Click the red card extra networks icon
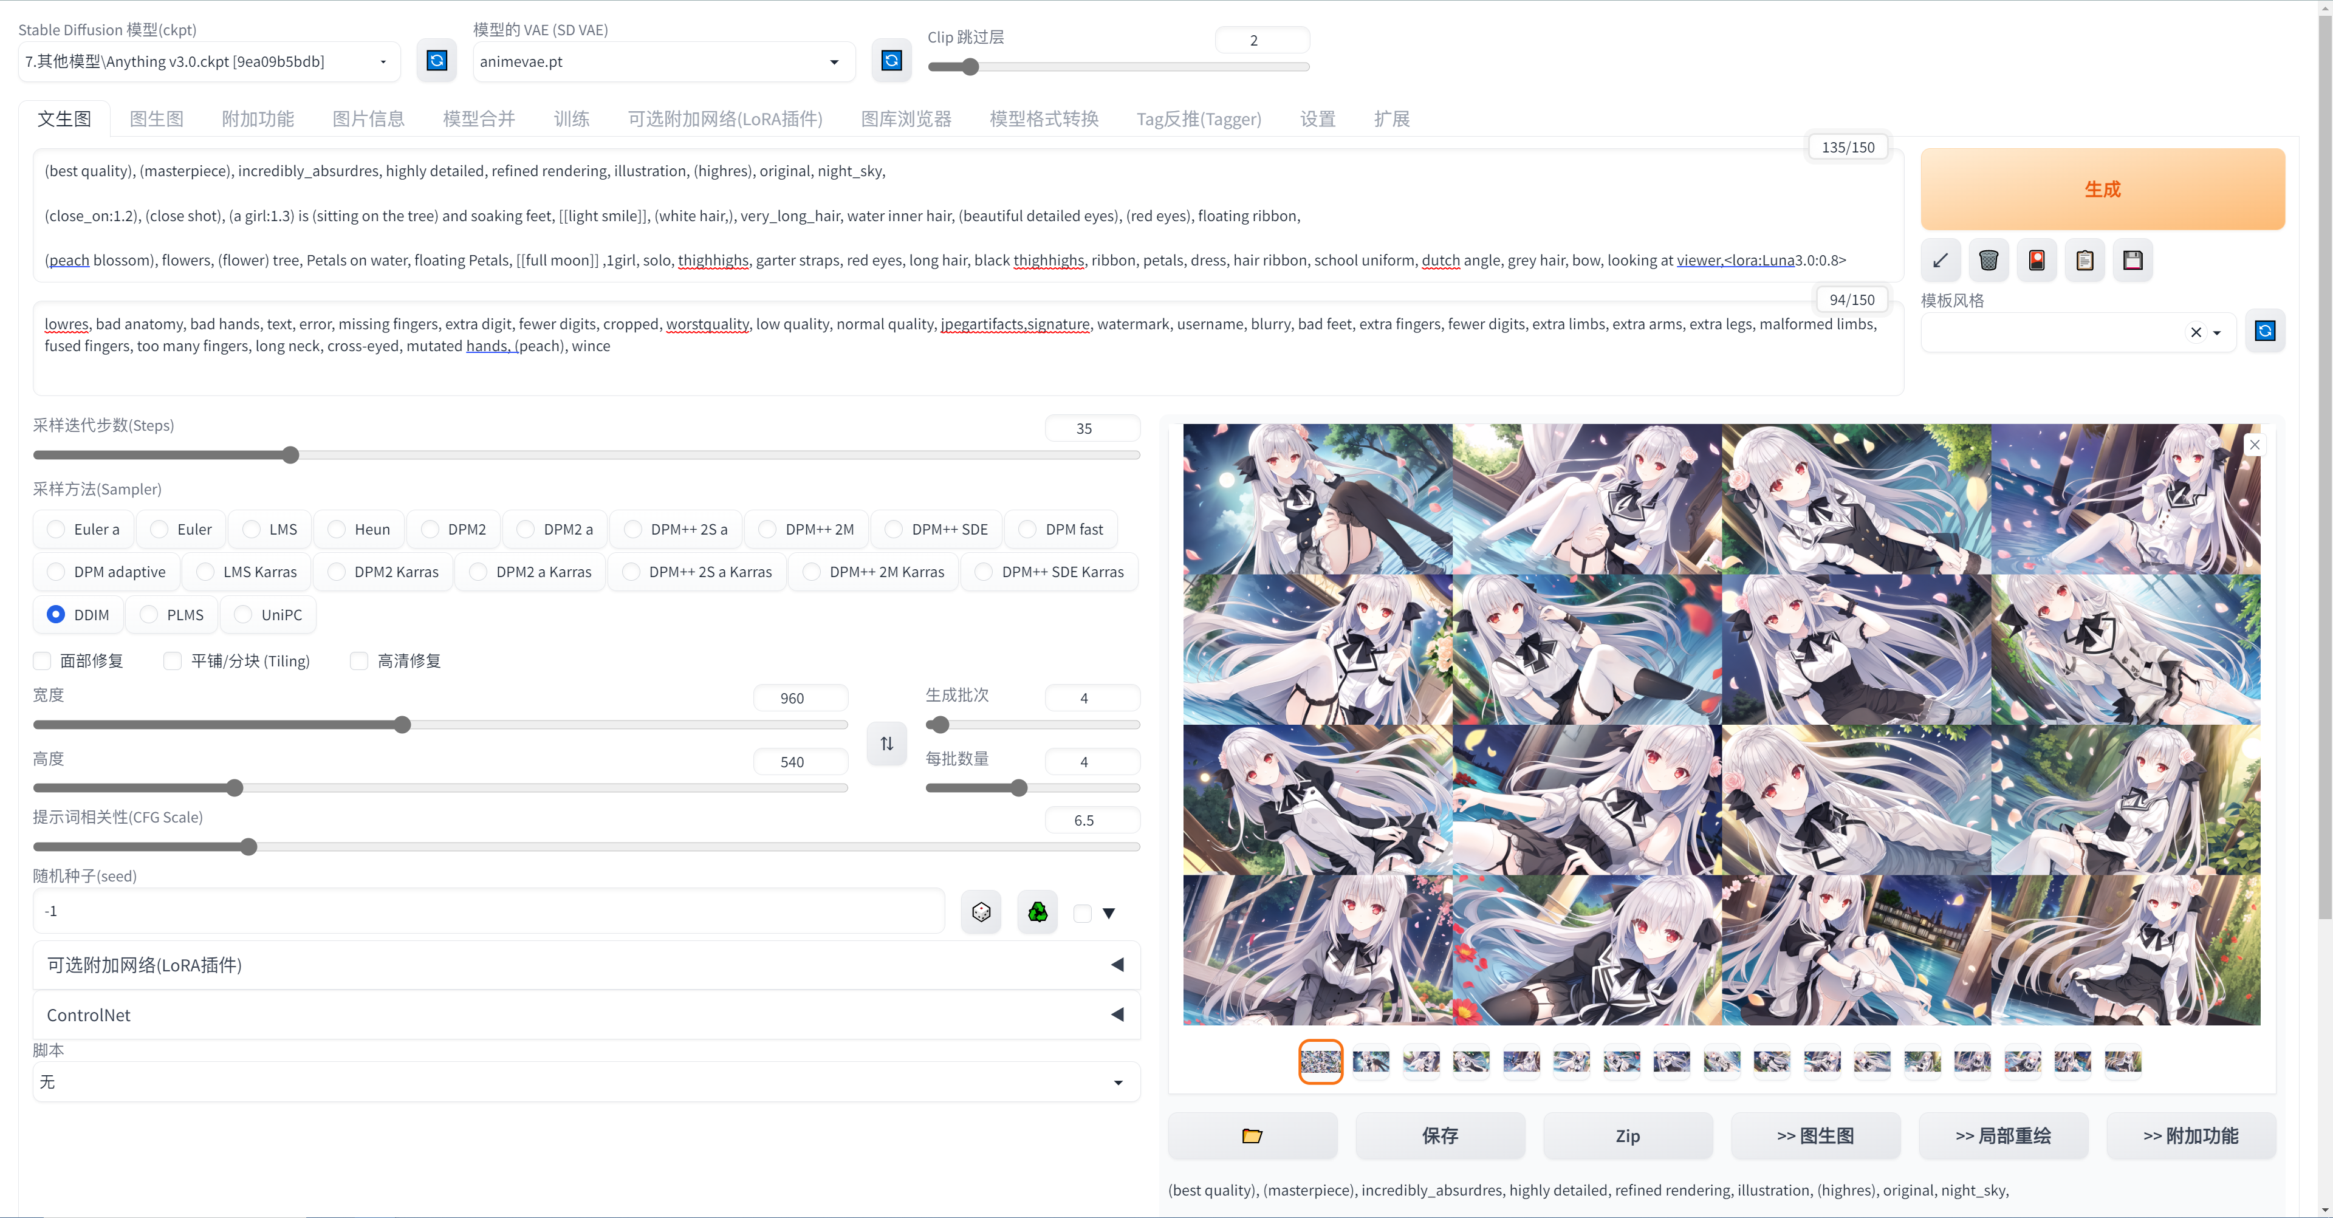The height and width of the screenshot is (1218, 2333). pos(2036,261)
